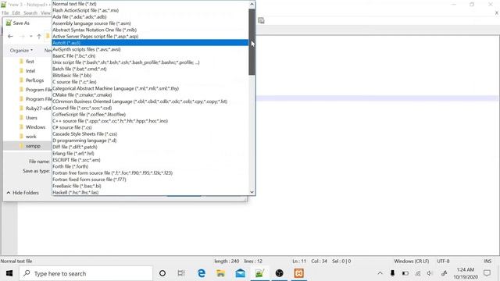
Task: Switch to Notepad++ taskbar icon
Action: click(259, 273)
